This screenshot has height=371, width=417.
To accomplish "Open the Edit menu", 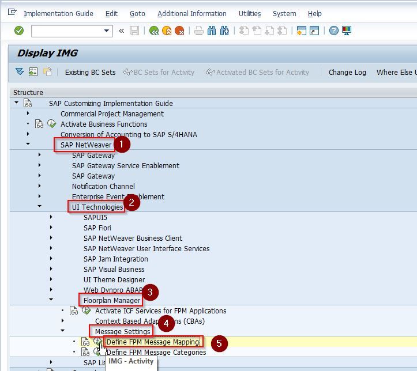I will [x=111, y=14].
